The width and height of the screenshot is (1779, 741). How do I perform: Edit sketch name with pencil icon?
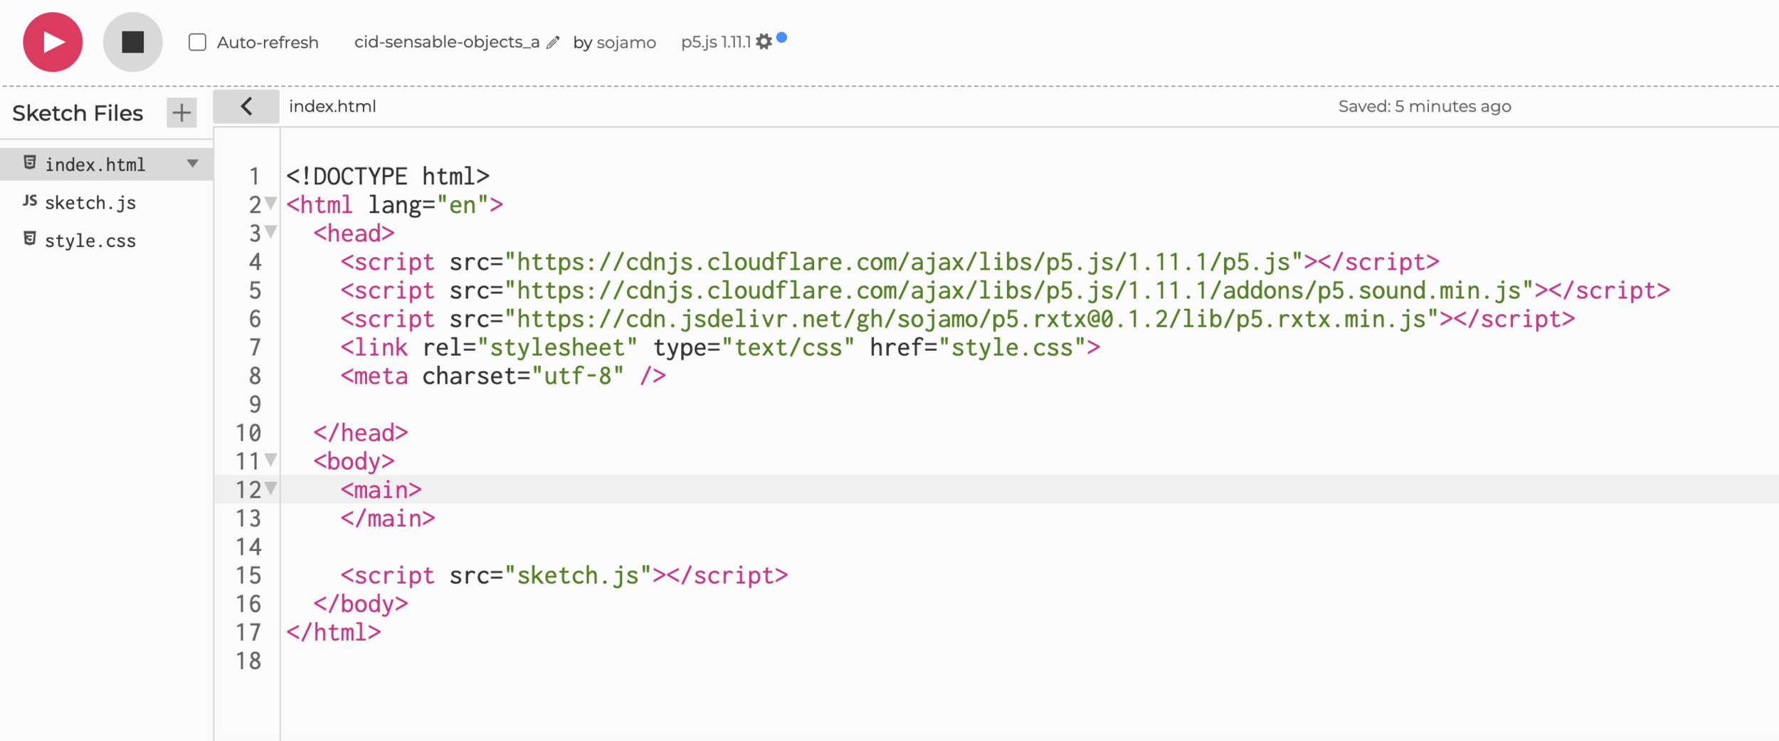(553, 43)
